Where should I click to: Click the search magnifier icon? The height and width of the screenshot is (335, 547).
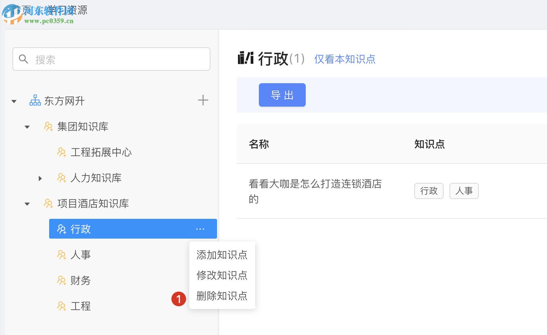click(x=23, y=59)
